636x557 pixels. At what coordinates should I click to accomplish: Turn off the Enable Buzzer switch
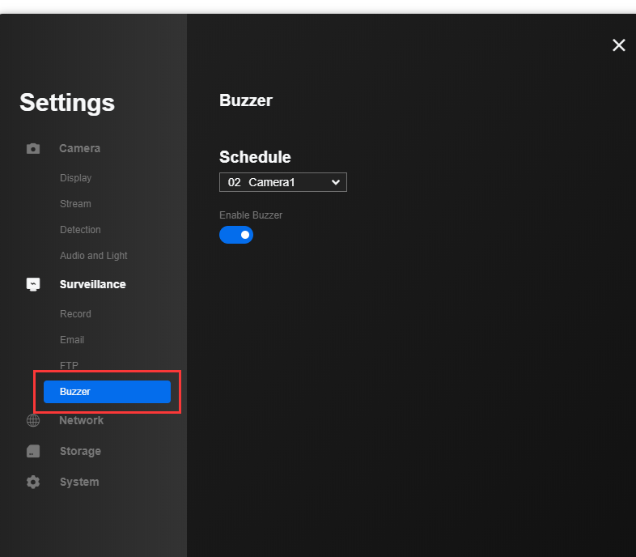coord(236,235)
